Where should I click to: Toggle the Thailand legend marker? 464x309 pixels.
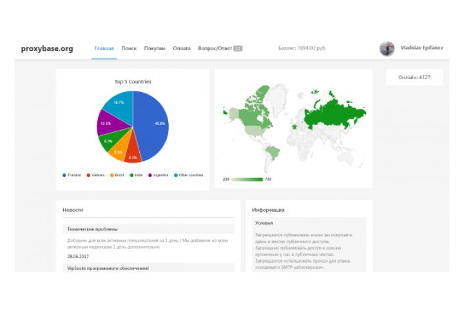pyautogui.click(x=64, y=175)
